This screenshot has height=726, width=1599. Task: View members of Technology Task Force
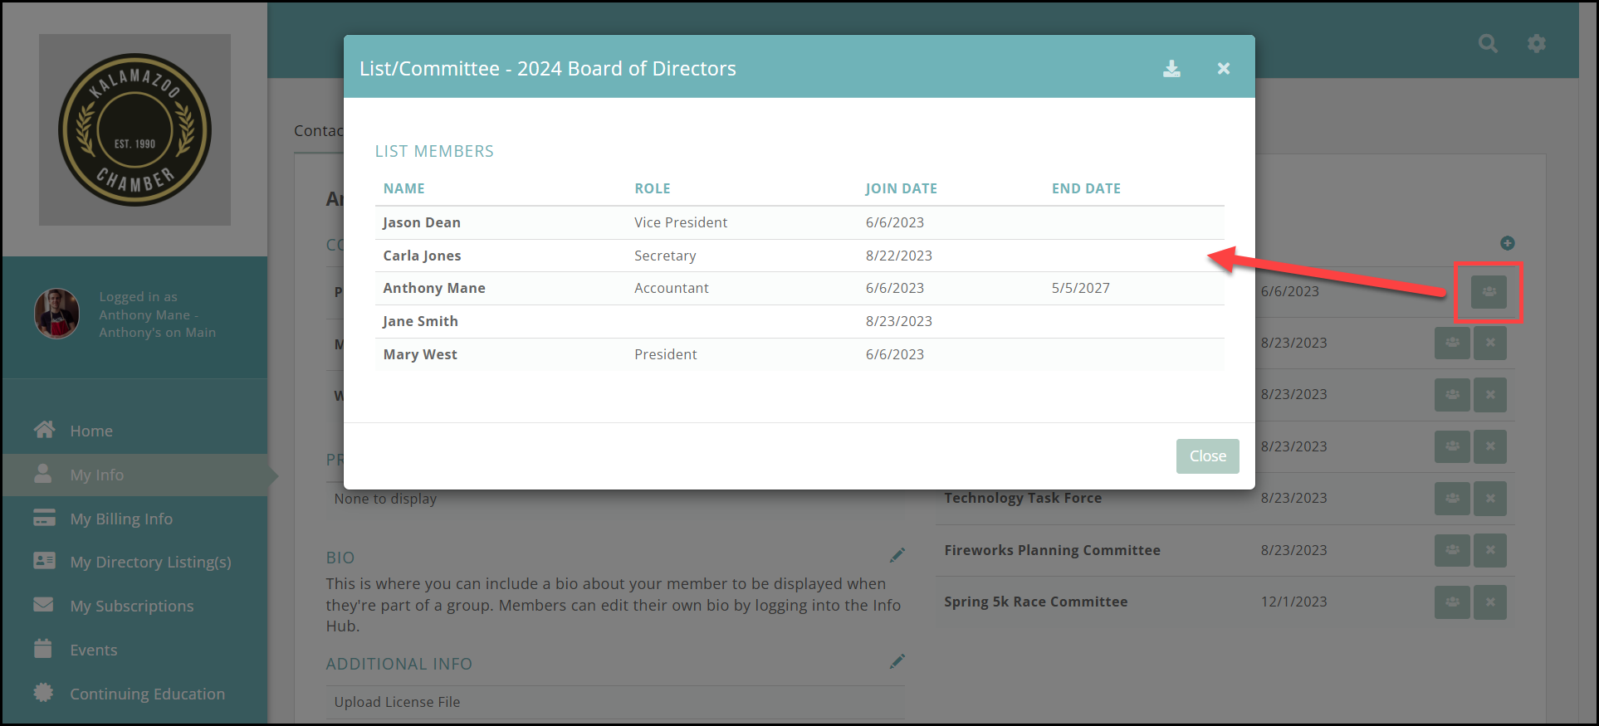click(x=1452, y=499)
